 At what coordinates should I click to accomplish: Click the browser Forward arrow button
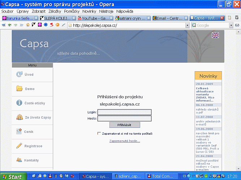(x=16, y=25)
